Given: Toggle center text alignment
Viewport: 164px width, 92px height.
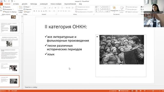Looking at the screenshot, I should point(61,11).
